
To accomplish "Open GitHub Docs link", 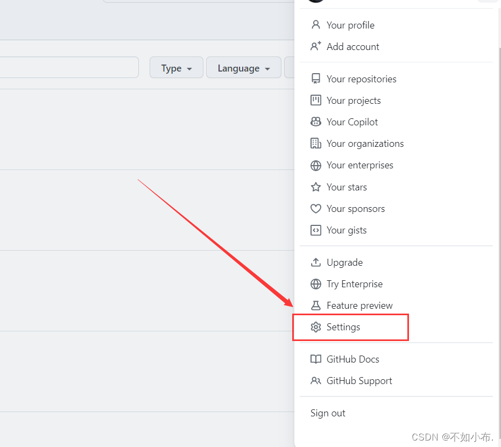I will tap(352, 359).
